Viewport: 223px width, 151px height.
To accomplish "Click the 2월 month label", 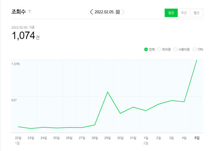I will tap(146, 143).
